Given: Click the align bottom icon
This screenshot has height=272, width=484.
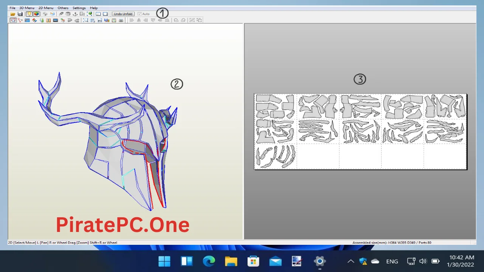Looking at the screenshot, I should coord(167,20).
